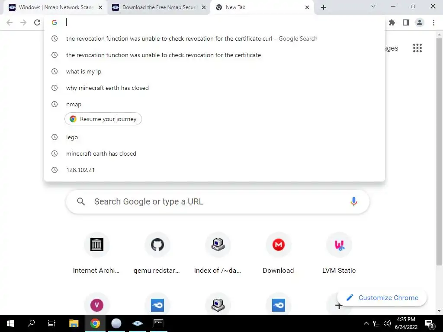The image size is (443, 332).
Task: Open Windows Start menu
Action: 10,323
